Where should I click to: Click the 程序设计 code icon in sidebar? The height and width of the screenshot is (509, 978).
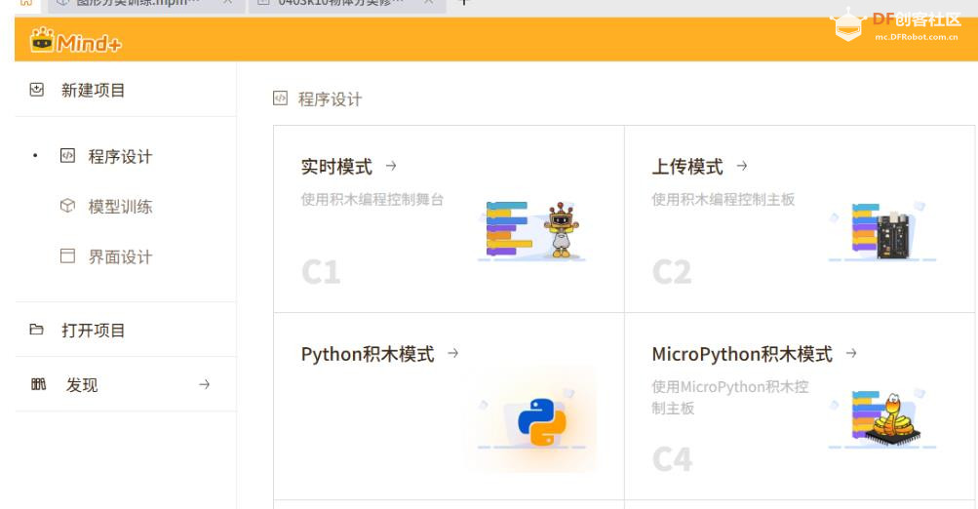(67, 155)
